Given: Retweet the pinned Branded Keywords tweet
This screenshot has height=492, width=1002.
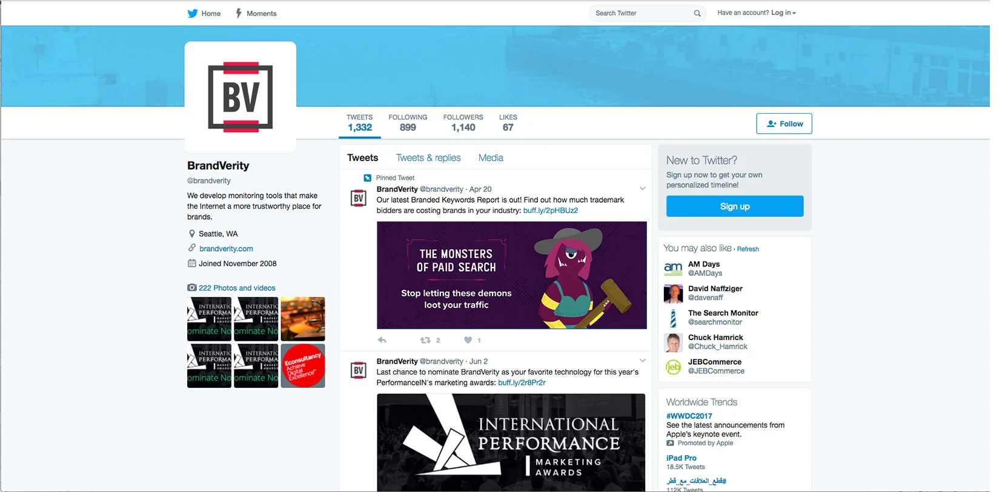Looking at the screenshot, I should pyautogui.click(x=425, y=340).
